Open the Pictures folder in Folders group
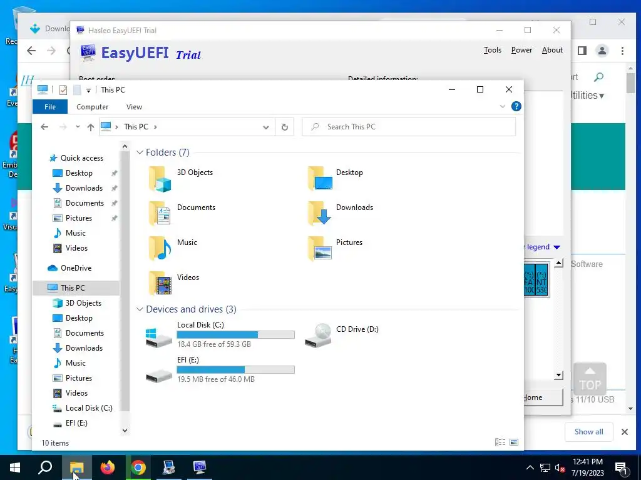 click(x=320, y=248)
